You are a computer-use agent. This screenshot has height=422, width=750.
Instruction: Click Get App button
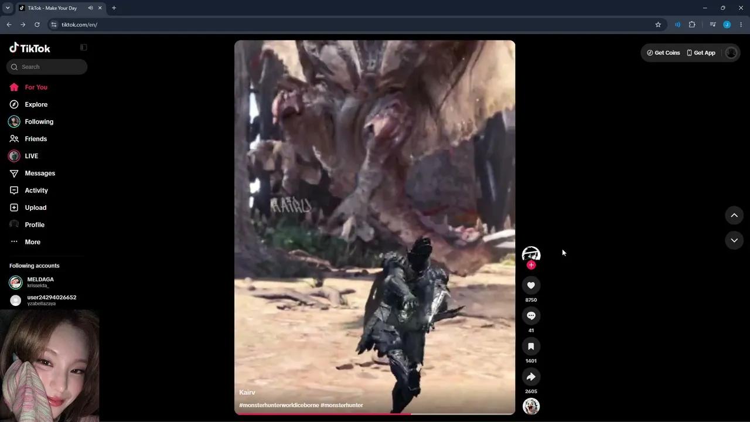coord(701,53)
